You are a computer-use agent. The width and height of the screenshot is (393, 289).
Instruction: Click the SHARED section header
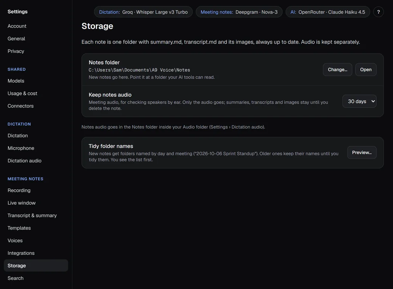tap(16, 69)
